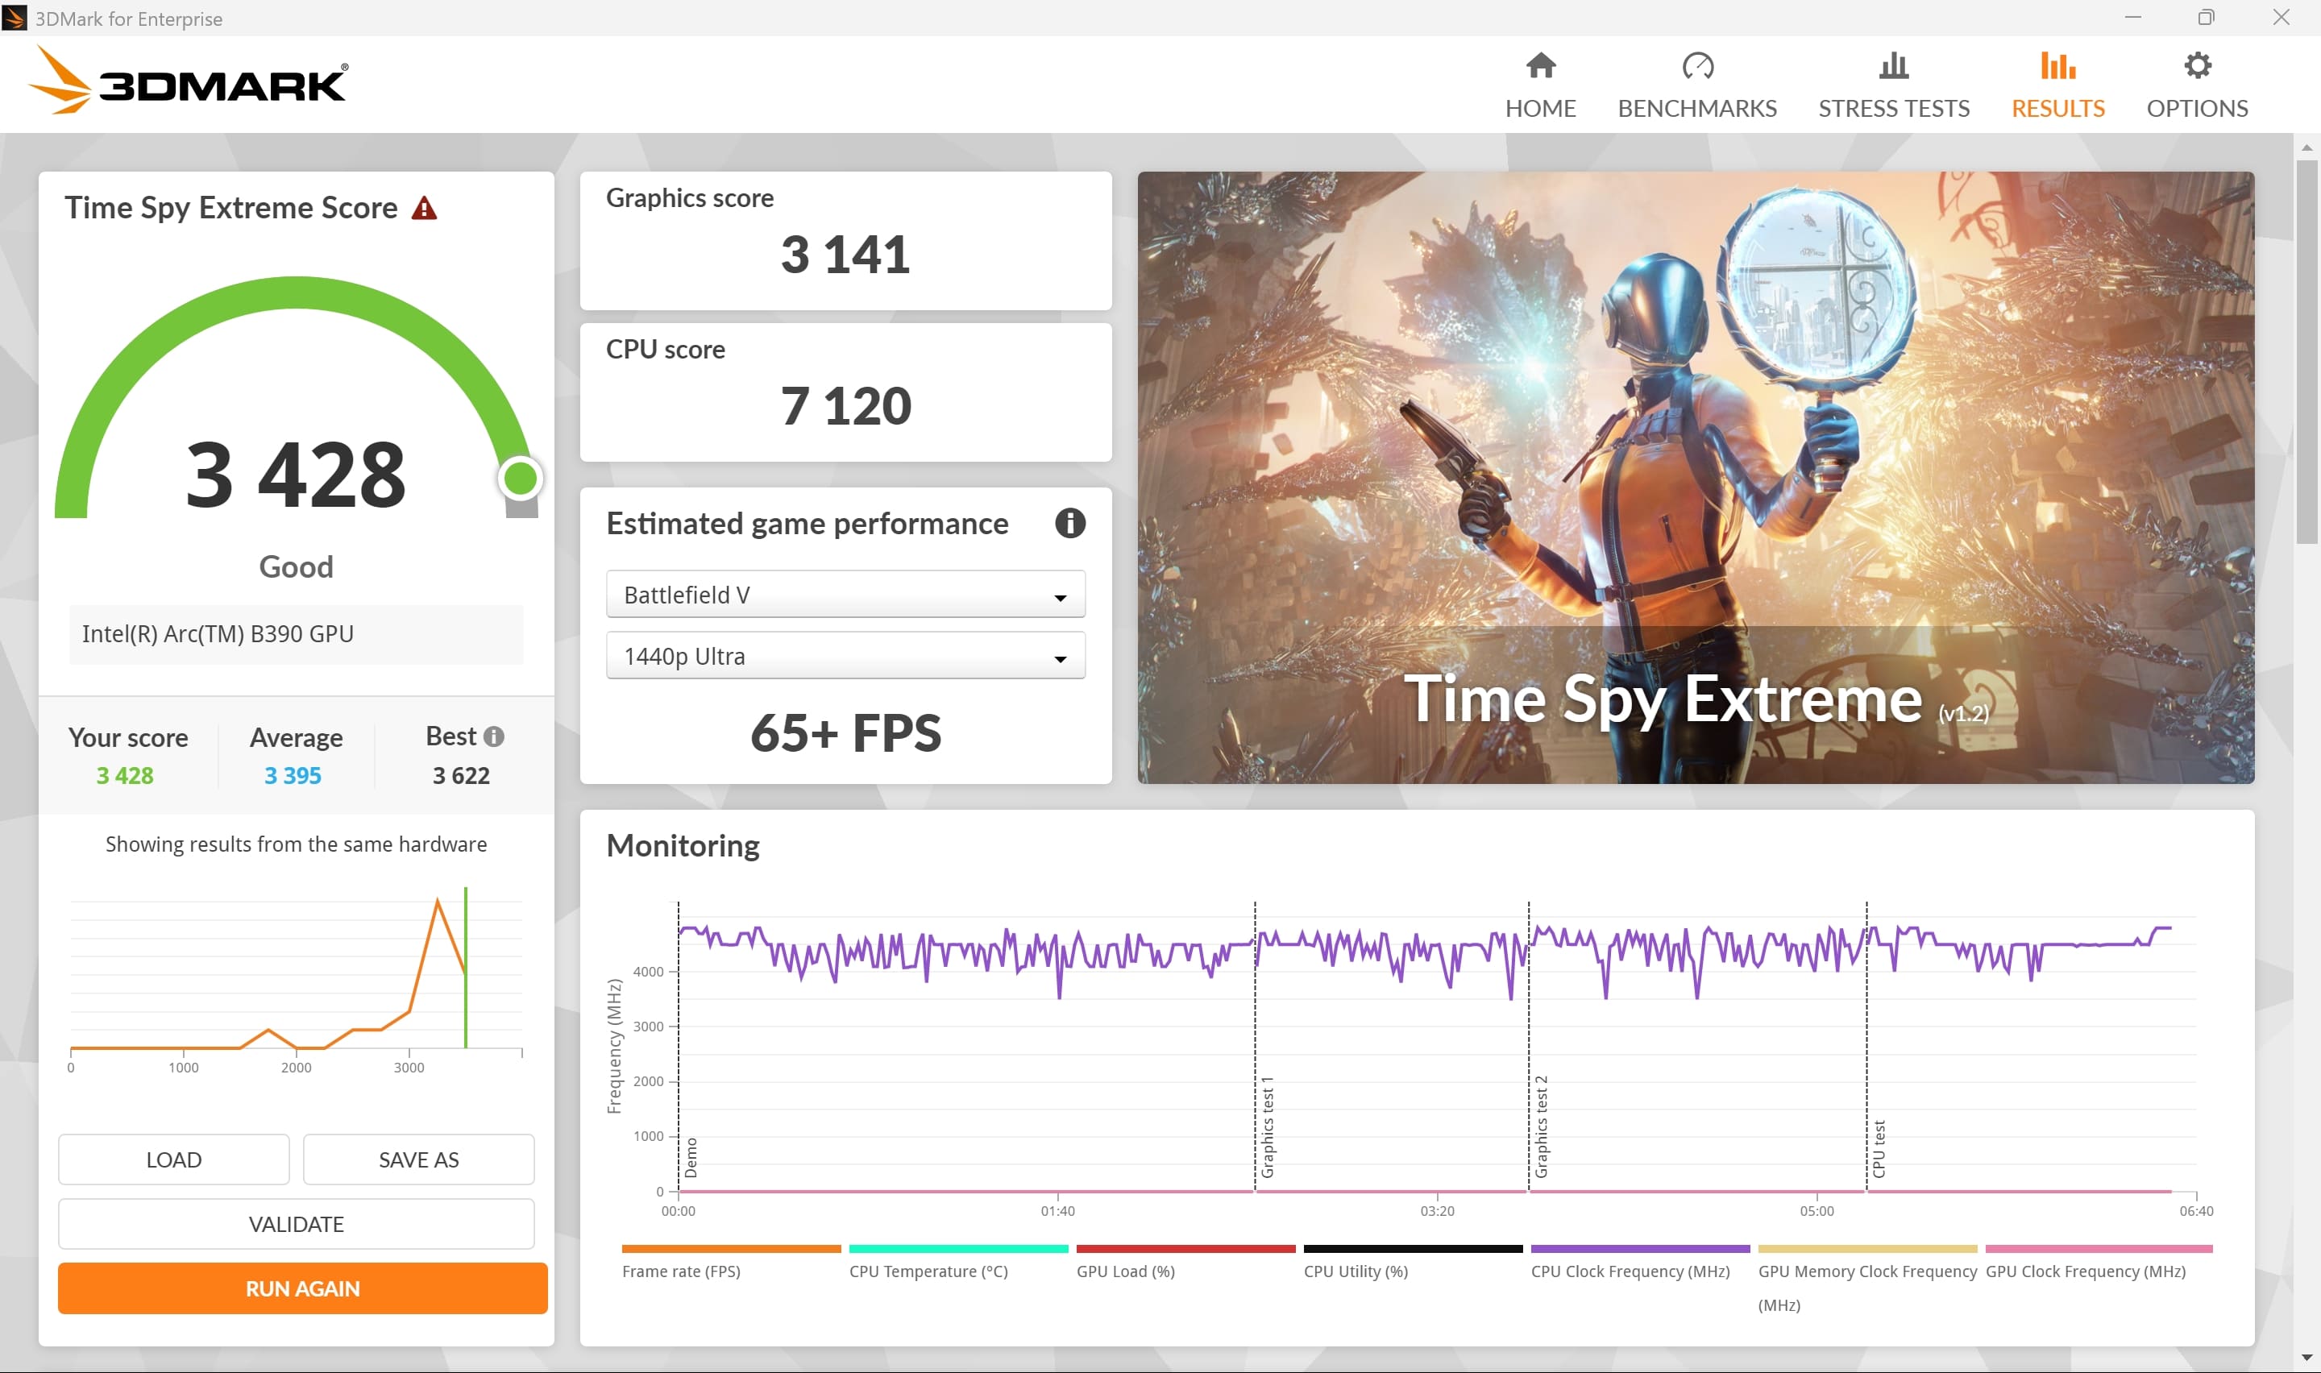Click the Results orange chart icon

(x=2057, y=66)
